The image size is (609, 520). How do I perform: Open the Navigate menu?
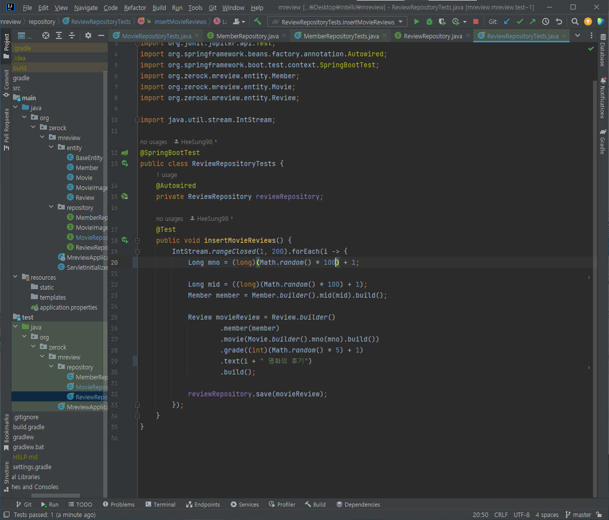86,7
